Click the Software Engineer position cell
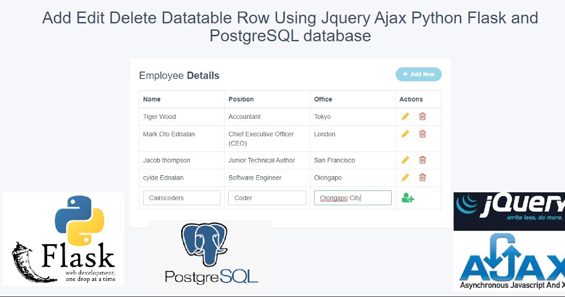The width and height of the screenshot is (565, 297). (x=267, y=178)
